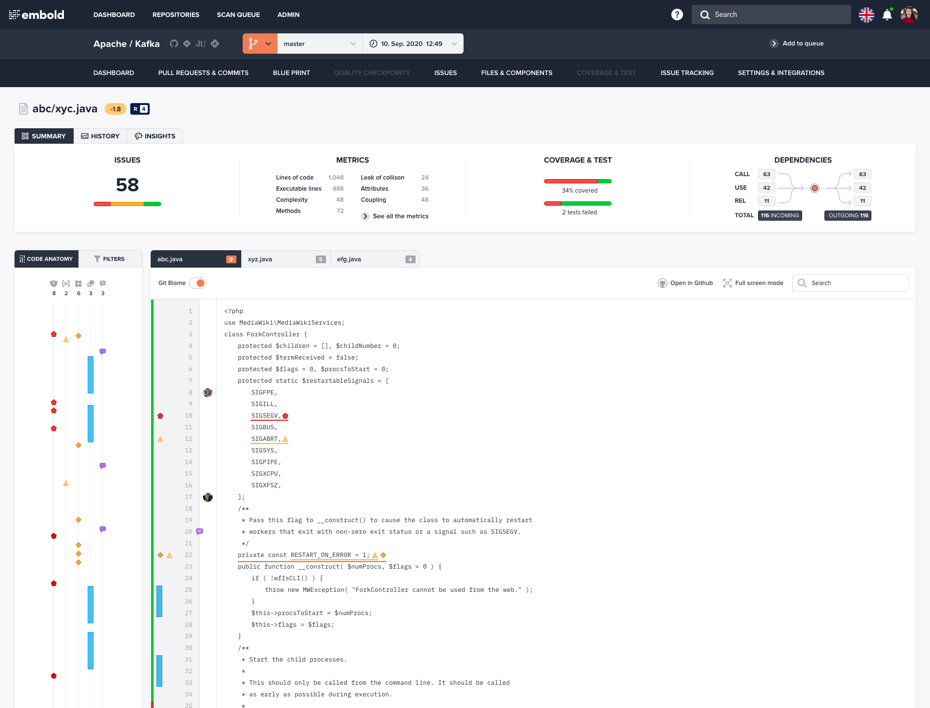Click the duplication icon in Code Anatomy
930x708 pixels.
(91, 284)
